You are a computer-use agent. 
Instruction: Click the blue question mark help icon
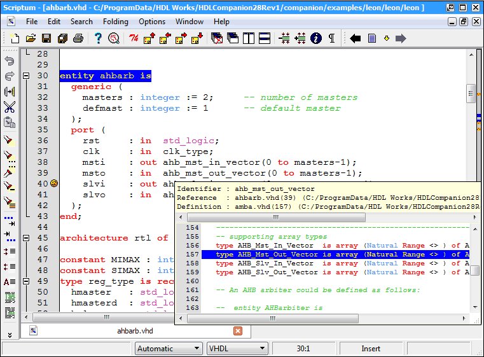click(x=98, y=38)
